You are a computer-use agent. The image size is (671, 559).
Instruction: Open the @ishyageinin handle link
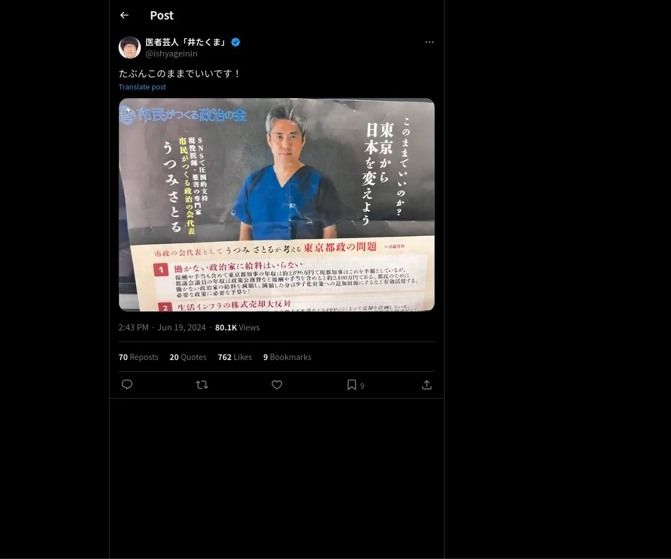(171, 54)
